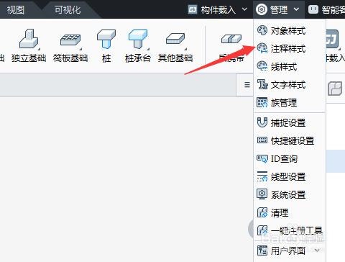Click the 对象样式 palette icon
The image size is (345, 262).
pos(262,30)
